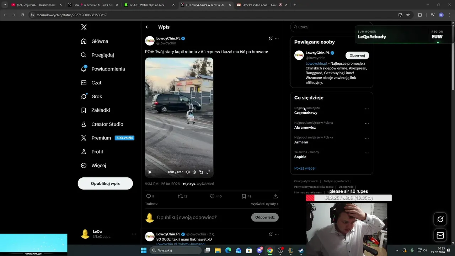Open options for Częstochowy trend
This screenshot has width=455, height=256.
pos(367,109)
